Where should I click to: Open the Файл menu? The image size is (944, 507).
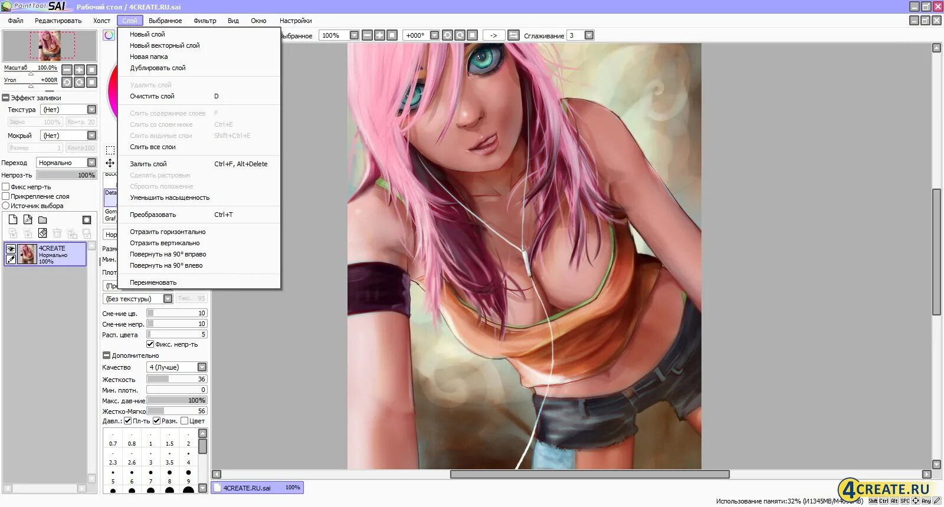click(15, 21)
